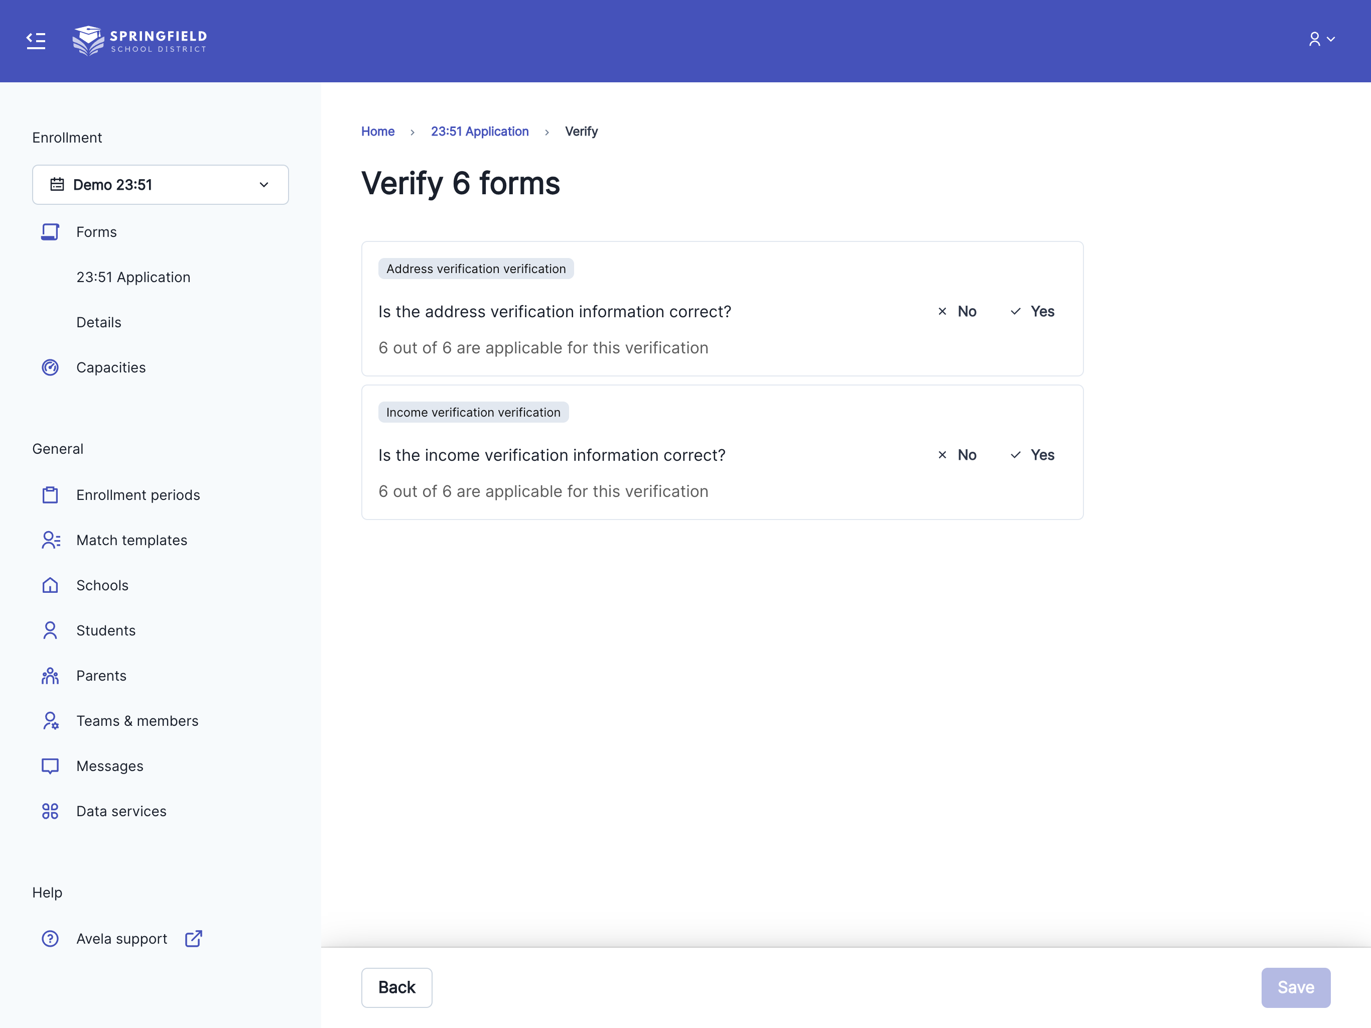
Task: Click Home in the breadcrumb
Action: (377, 132)
